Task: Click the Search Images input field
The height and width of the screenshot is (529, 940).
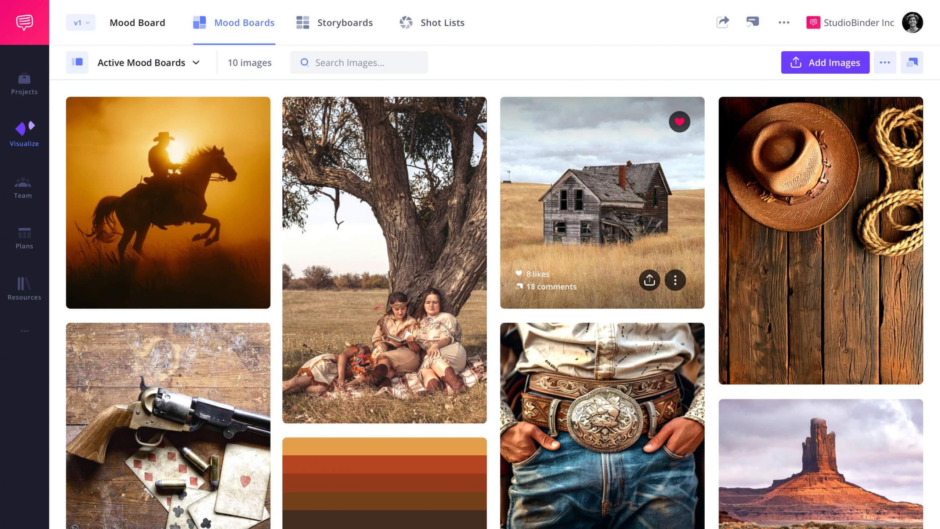Action: click(x=359, y=62)
